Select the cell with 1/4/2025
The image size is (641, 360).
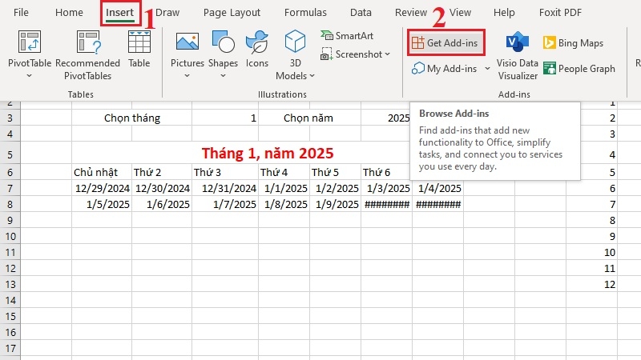coord(437,188)
